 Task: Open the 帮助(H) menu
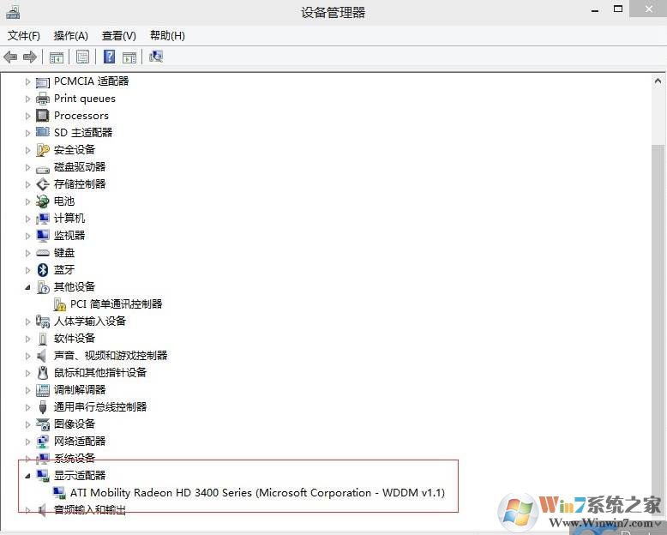[167, 35]
